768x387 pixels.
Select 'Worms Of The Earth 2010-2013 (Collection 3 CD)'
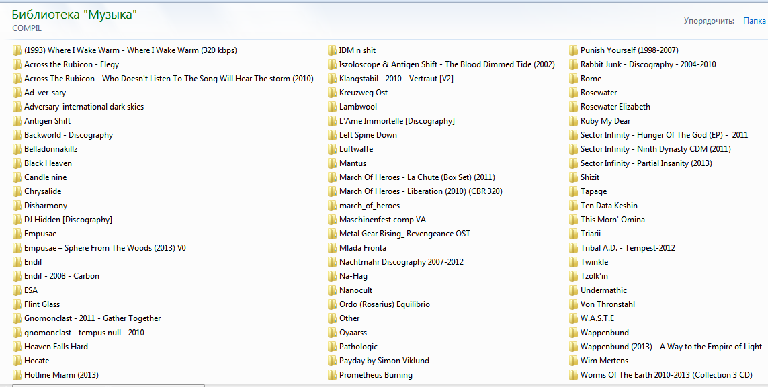point(666,375)
